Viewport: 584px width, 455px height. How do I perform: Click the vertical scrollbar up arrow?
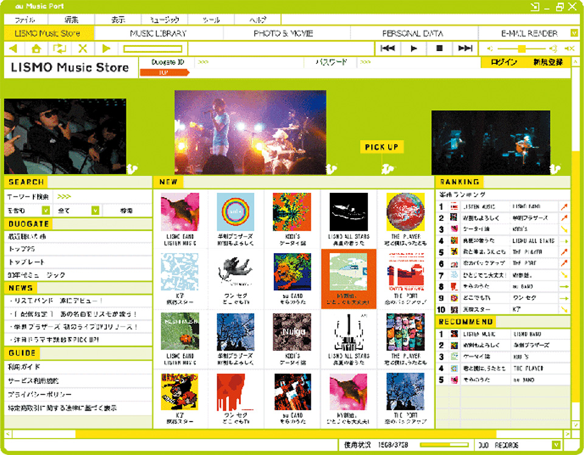click(575, 61)
